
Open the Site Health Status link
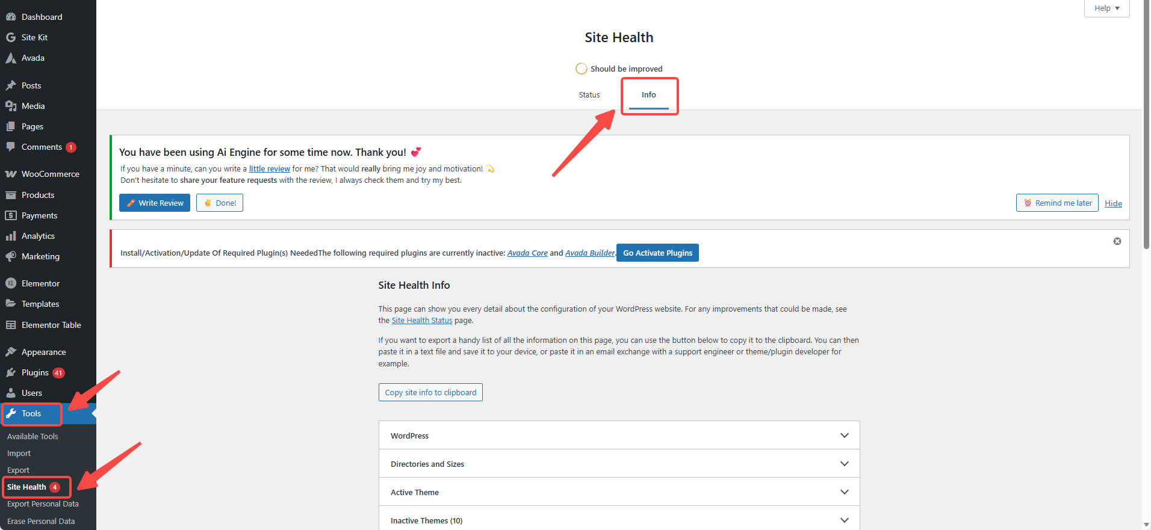421,321
